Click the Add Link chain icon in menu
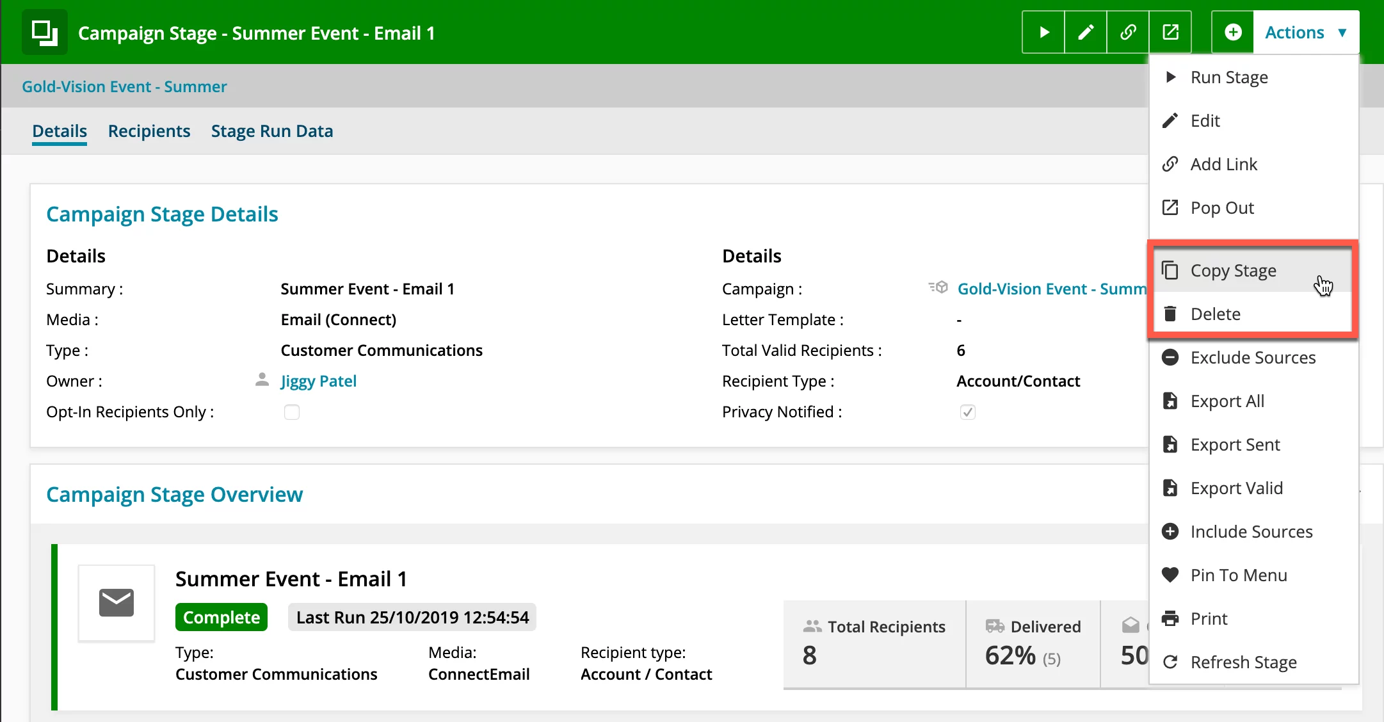The width and height of the screenshot is (1384, 722). pyautogui.click(x=1170, y=164)
